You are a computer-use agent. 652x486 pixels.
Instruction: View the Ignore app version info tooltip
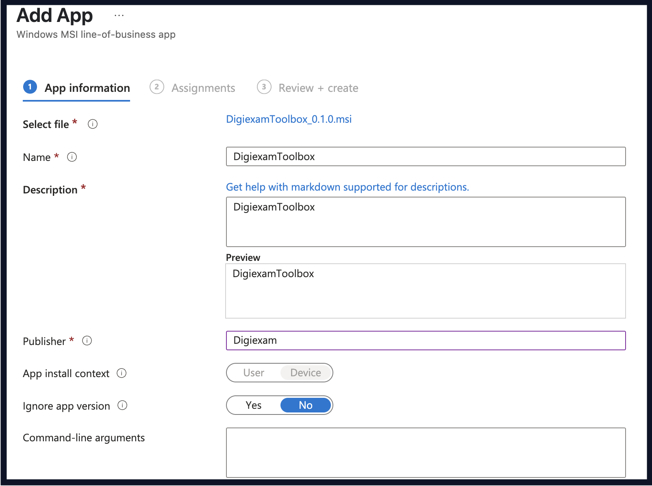pyautogui.click(x=122, y=406)
